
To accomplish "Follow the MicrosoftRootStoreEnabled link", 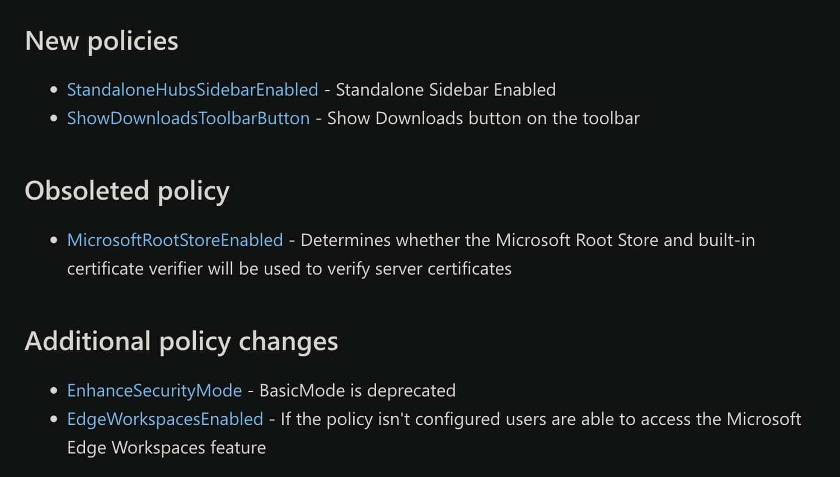I will tap(175, 240).
